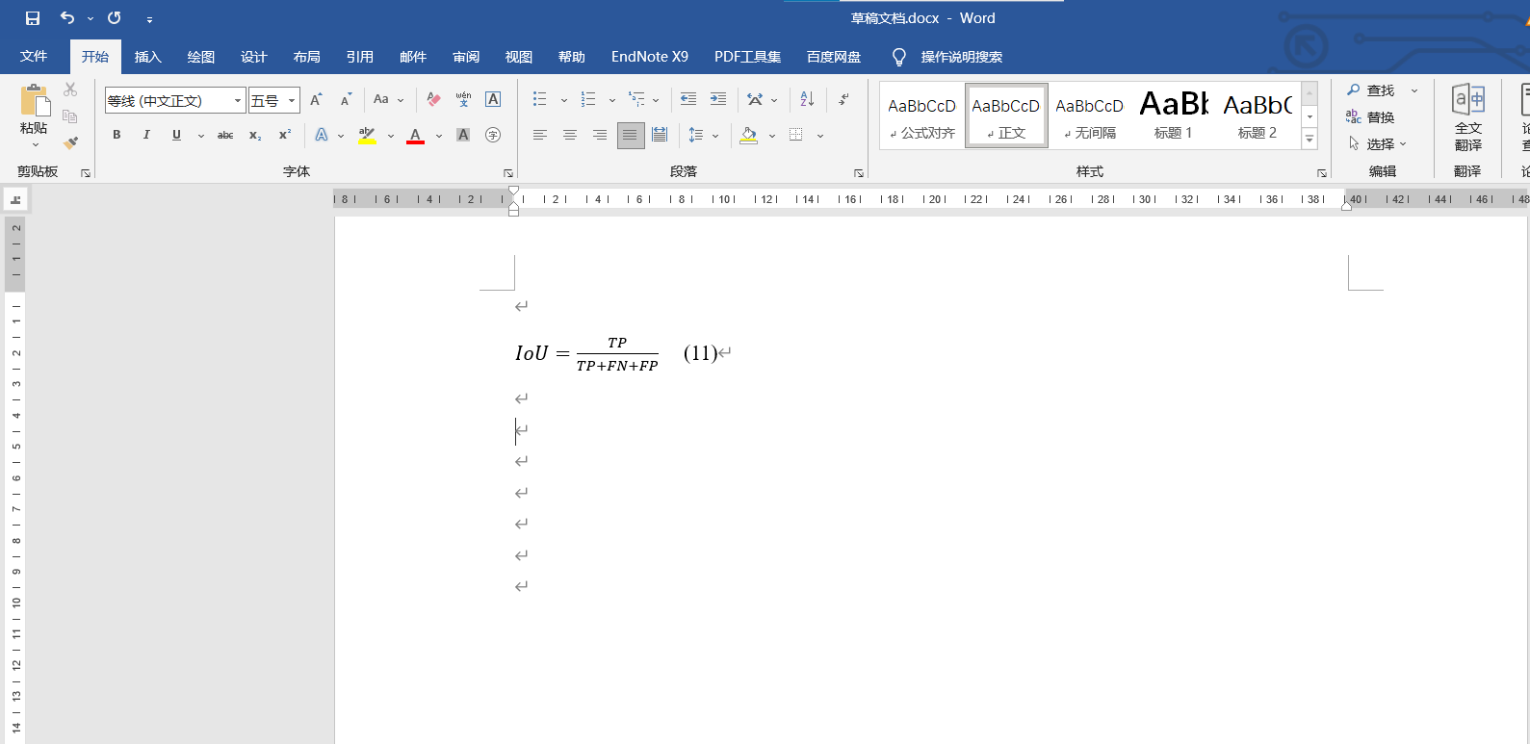1530x744 pixels.
Task: Toggle Bold formatting
Action: [x=117, y=135]
